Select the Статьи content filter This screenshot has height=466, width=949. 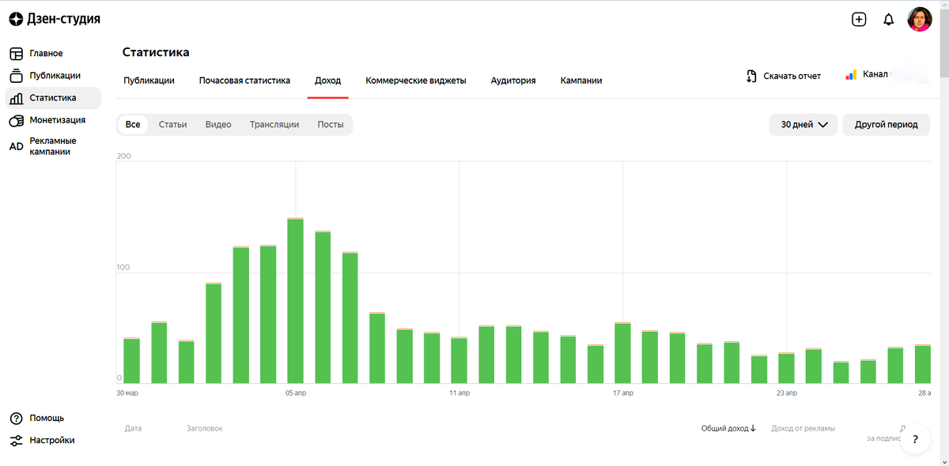tap(172, 125)
